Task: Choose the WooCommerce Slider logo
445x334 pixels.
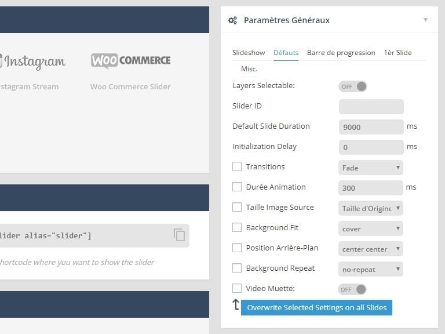Action: coord(130,60)
